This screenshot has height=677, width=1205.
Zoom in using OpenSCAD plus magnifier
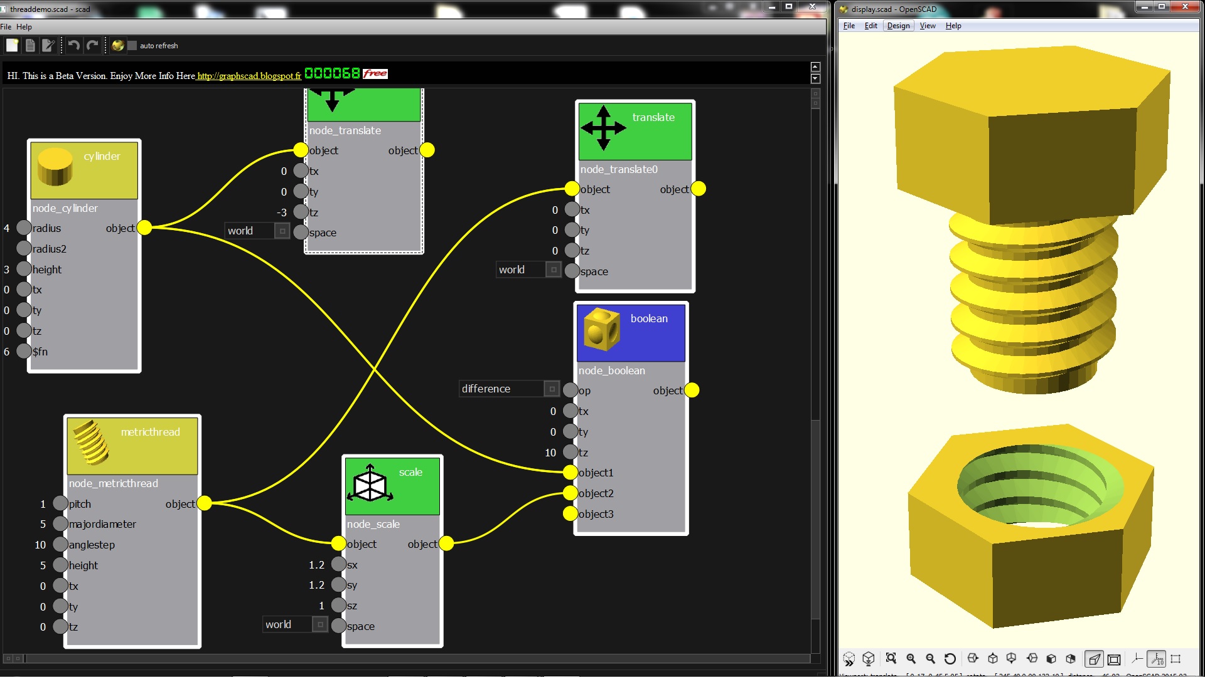click(911, 658)
